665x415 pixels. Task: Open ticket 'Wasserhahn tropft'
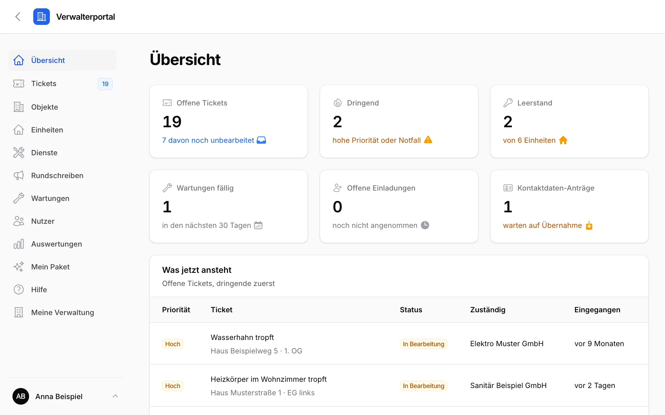click(x=242, y=337)
